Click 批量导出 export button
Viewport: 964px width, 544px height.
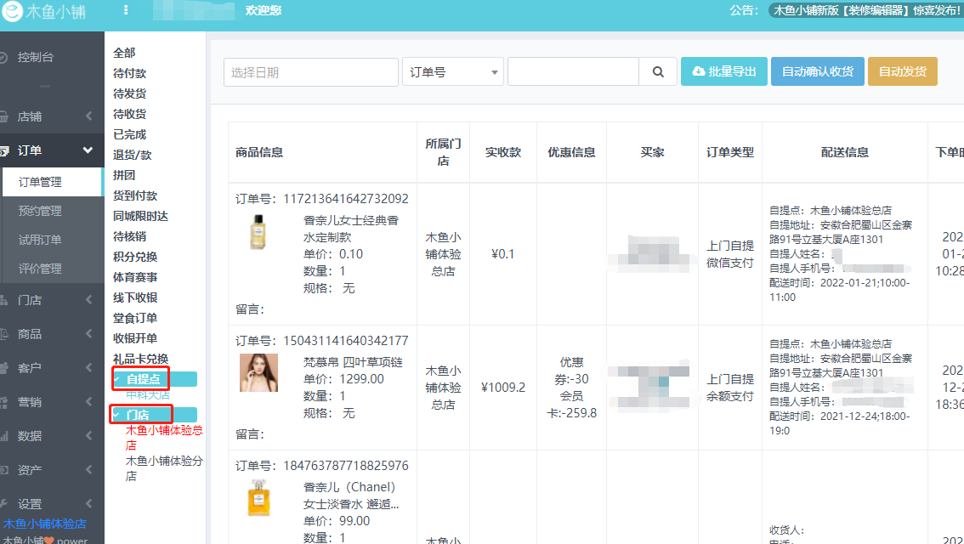coord(724,71)
